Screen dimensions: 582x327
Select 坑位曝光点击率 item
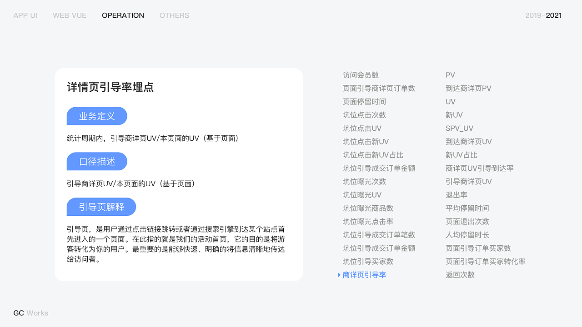point(368,222)
